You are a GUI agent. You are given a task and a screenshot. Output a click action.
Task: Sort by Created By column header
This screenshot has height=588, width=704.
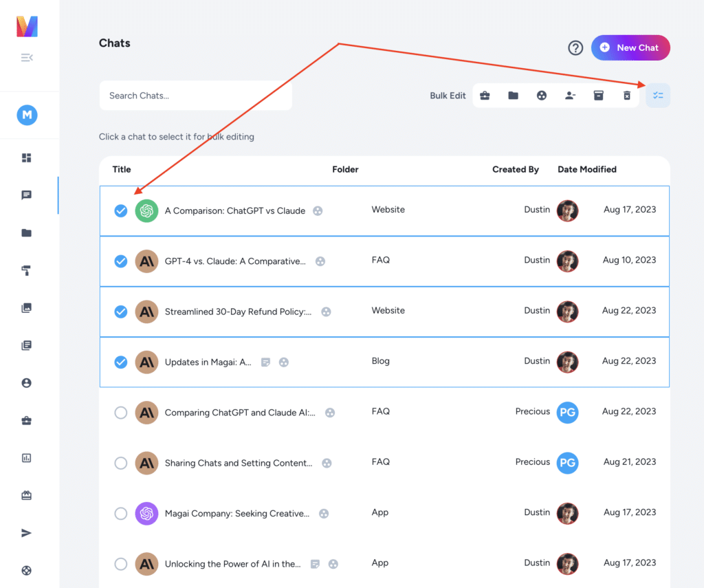516,169
